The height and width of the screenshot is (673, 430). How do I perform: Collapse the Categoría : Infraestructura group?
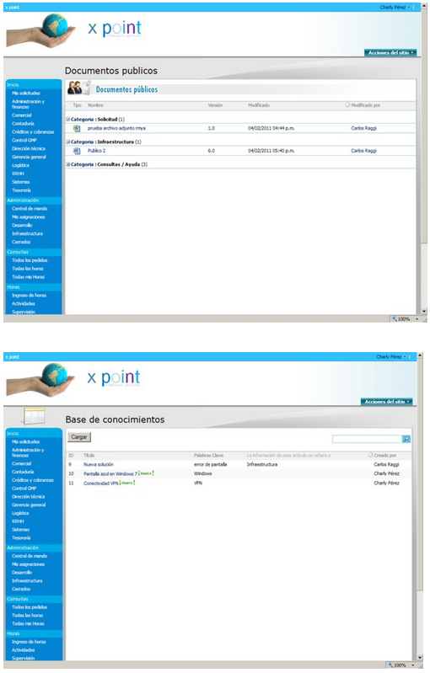[67, 142]
